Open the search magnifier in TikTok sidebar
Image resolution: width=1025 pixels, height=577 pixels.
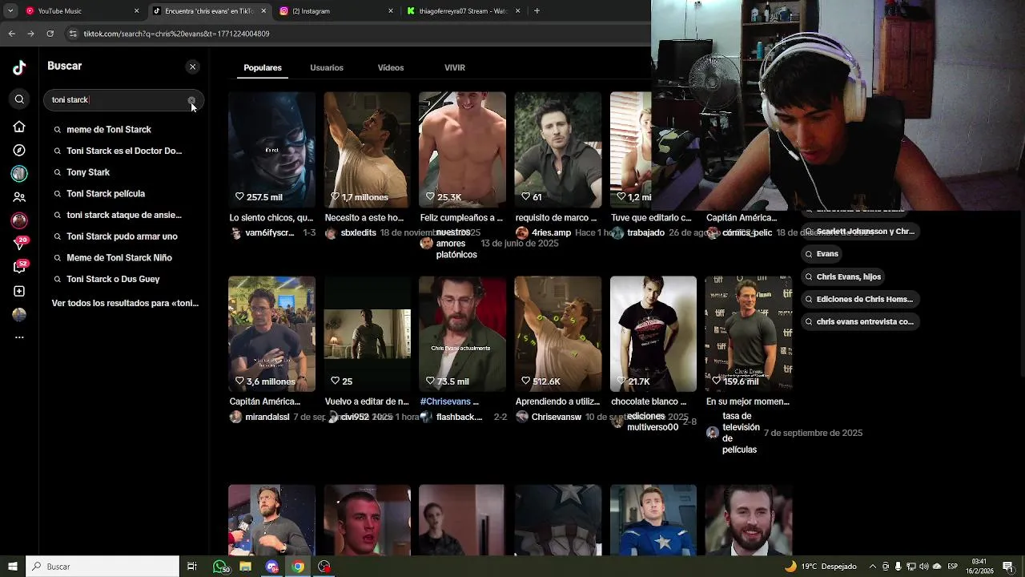tap(19, 99)
